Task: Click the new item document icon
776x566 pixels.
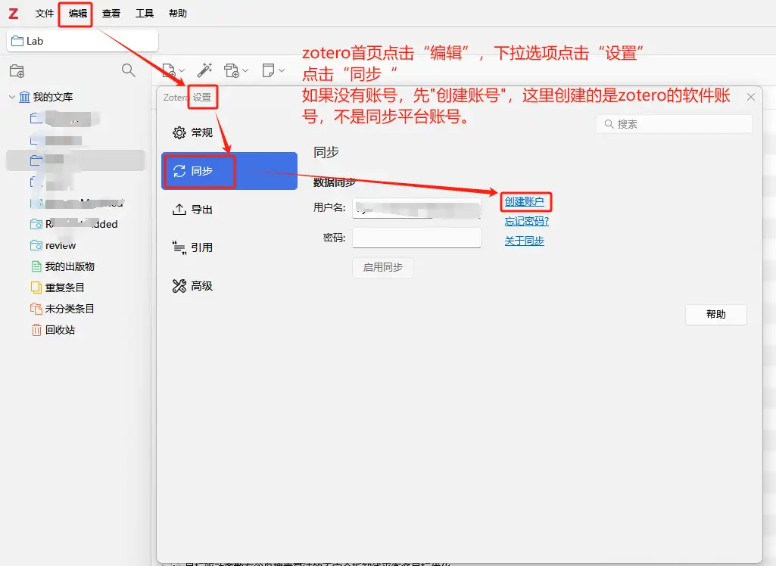Action: [x=168, y=70]
